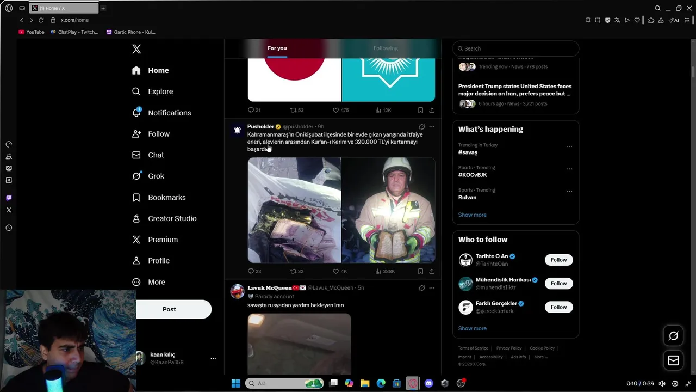Open the #savaş trending topic
Viewport: 696px width, 392px height.
pyautogui.click(x=468, y=152)
